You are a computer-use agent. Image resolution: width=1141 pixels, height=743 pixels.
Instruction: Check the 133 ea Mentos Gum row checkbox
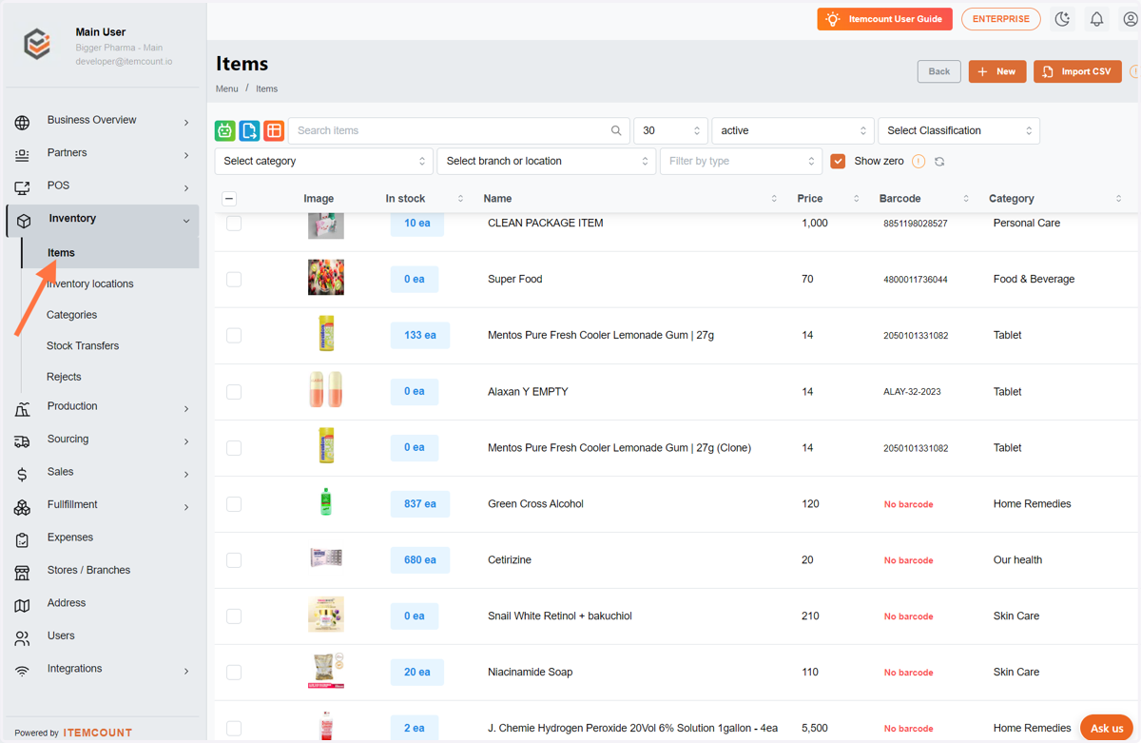(234, 336)
